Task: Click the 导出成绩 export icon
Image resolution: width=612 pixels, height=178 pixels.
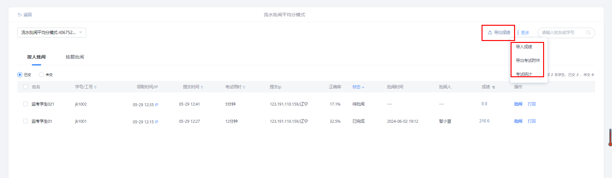Action: pyautogui.click(x=490, y=32)
